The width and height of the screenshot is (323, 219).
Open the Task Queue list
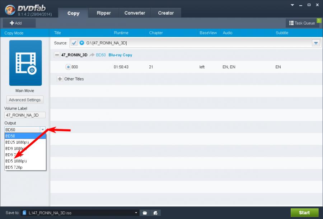[x=302, y=23]
